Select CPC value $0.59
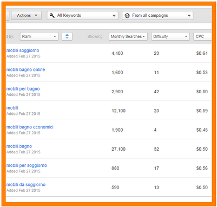Screen dimensions: 217x207 (202, 111)
